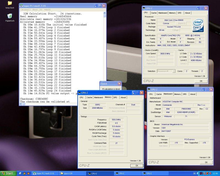This screenshot has height=176, width=220.
Task: Click the Level 2 cache value 4096 KBytes
Action: tap(196, 60)
